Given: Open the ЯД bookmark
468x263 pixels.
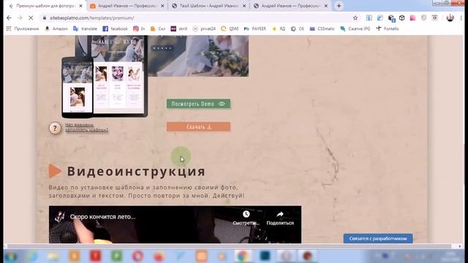Looking at the screenshot, I should (x=279, y=28).
